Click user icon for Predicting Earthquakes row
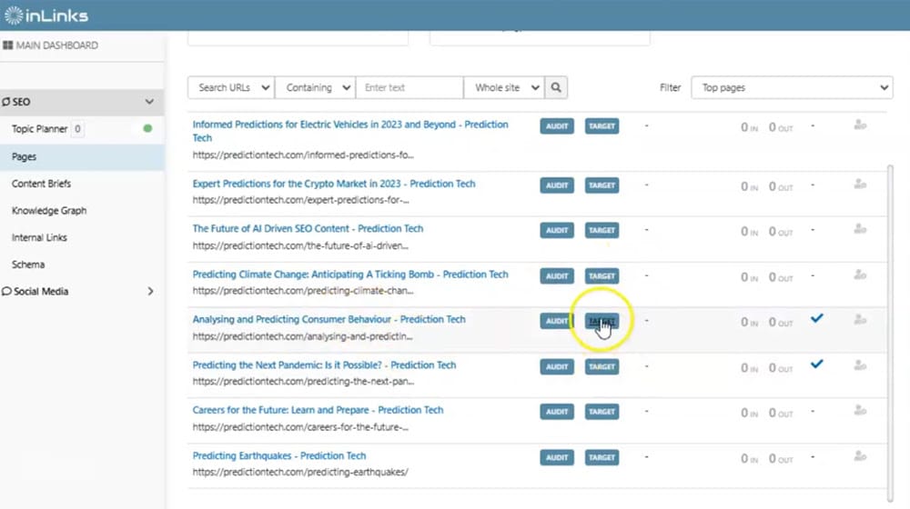The height and width of the screenshot is (509, 910). [x=860, y=457]
